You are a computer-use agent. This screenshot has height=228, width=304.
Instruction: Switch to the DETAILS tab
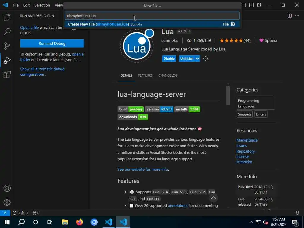point(126,75)
